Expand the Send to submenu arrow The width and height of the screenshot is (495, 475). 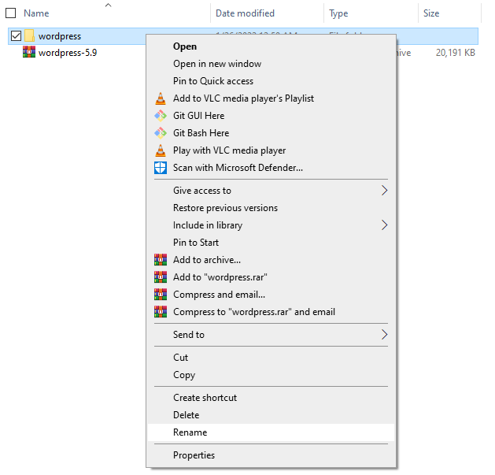[x=384, y=334]
